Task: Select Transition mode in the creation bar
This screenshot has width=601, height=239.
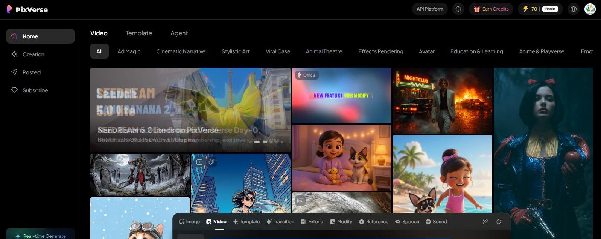Action: (x=280, y=222)
